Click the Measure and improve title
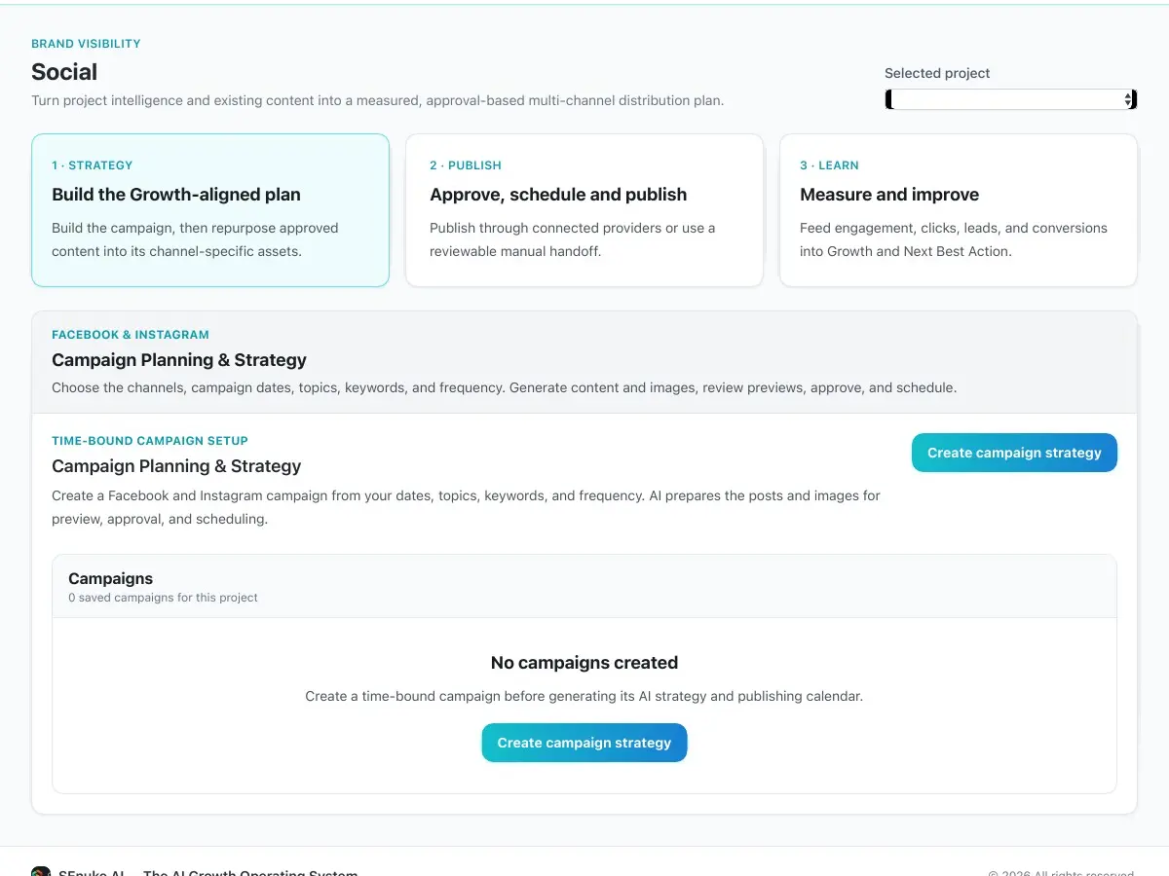Viewport: 1169px width, 876px height. click(889, 195)
